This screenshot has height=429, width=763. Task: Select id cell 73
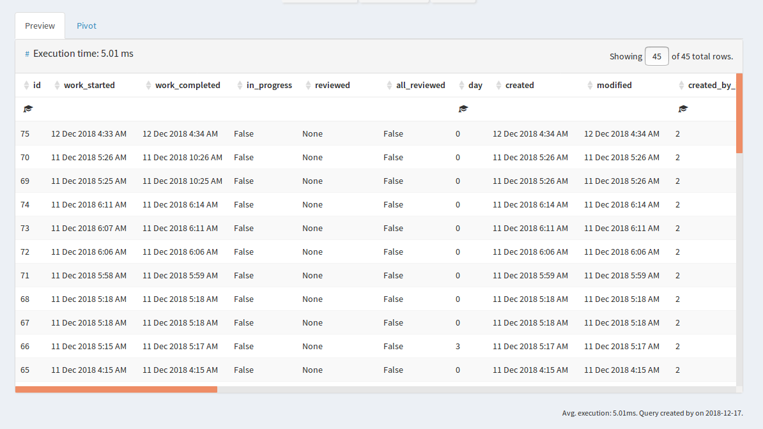(25, 228)
